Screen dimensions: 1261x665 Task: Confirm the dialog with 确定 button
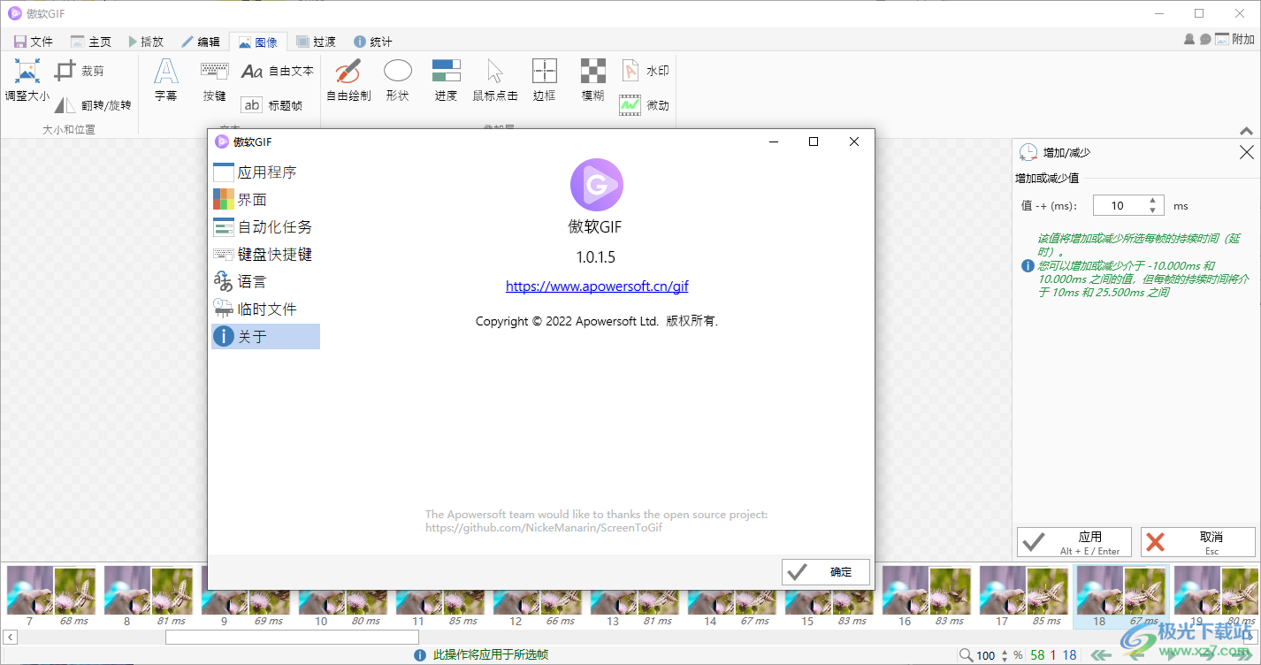(x=826, y=572)
